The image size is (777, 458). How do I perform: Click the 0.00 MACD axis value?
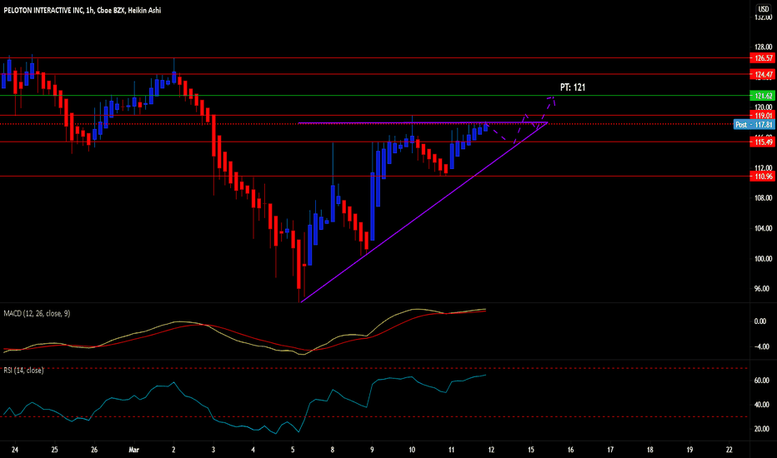760,321
